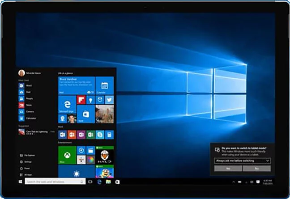Open the People contact photo tile

[x=72, y=119]
